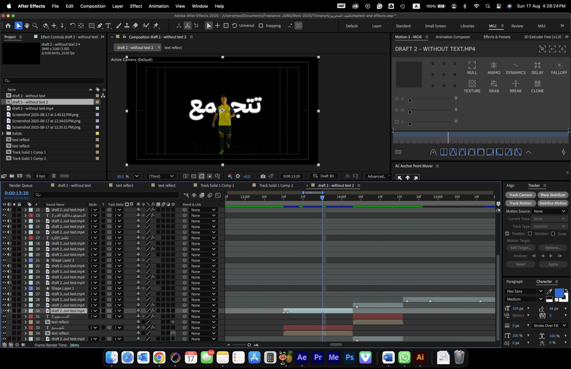Click the blue fill color swatch
The image size is (571, 369).
[559, 293]
